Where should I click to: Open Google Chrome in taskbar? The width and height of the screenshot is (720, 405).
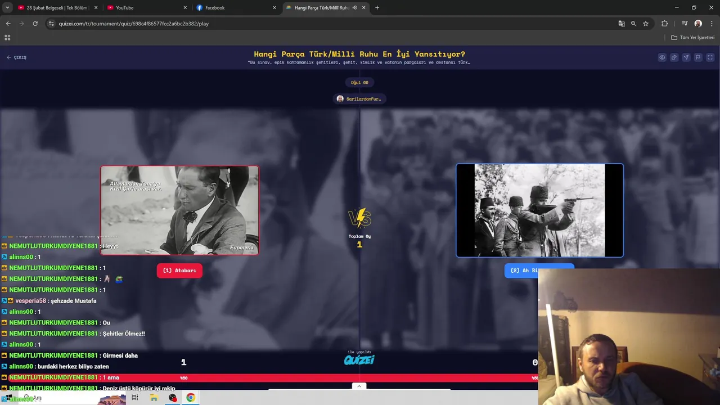[191, 398]
